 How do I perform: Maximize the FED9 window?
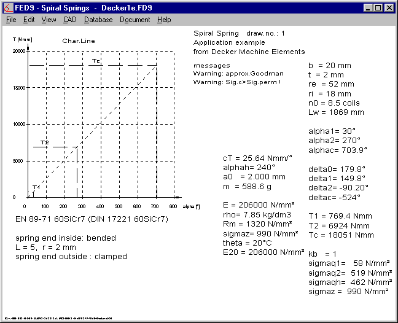(377, 8)
